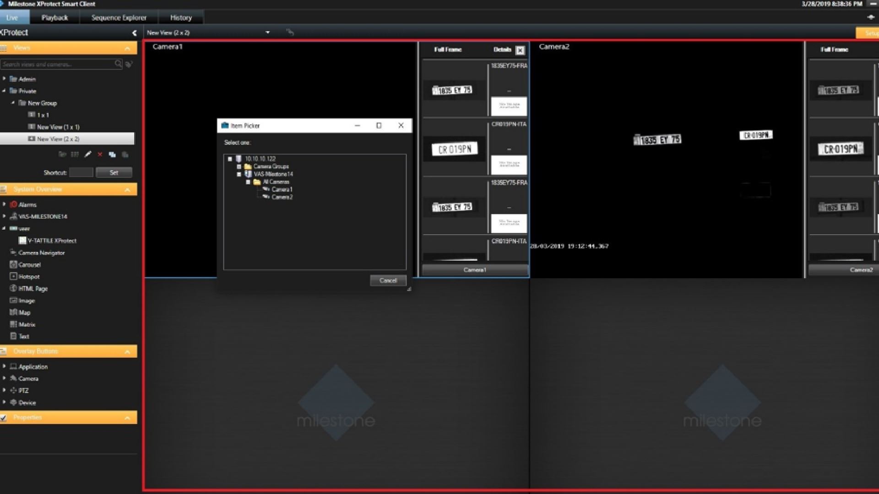This screenshot has width=879, height=494.
Task: Click the paste view icon
Action: point(125,155)
